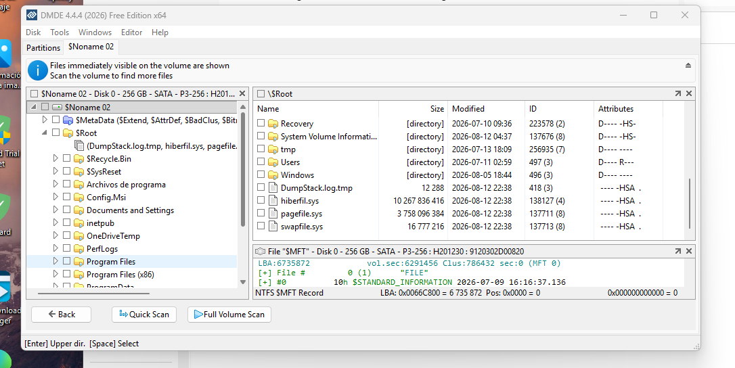Click the $Recycle.Bin folder icon in tree

click(x=79, y=159)
